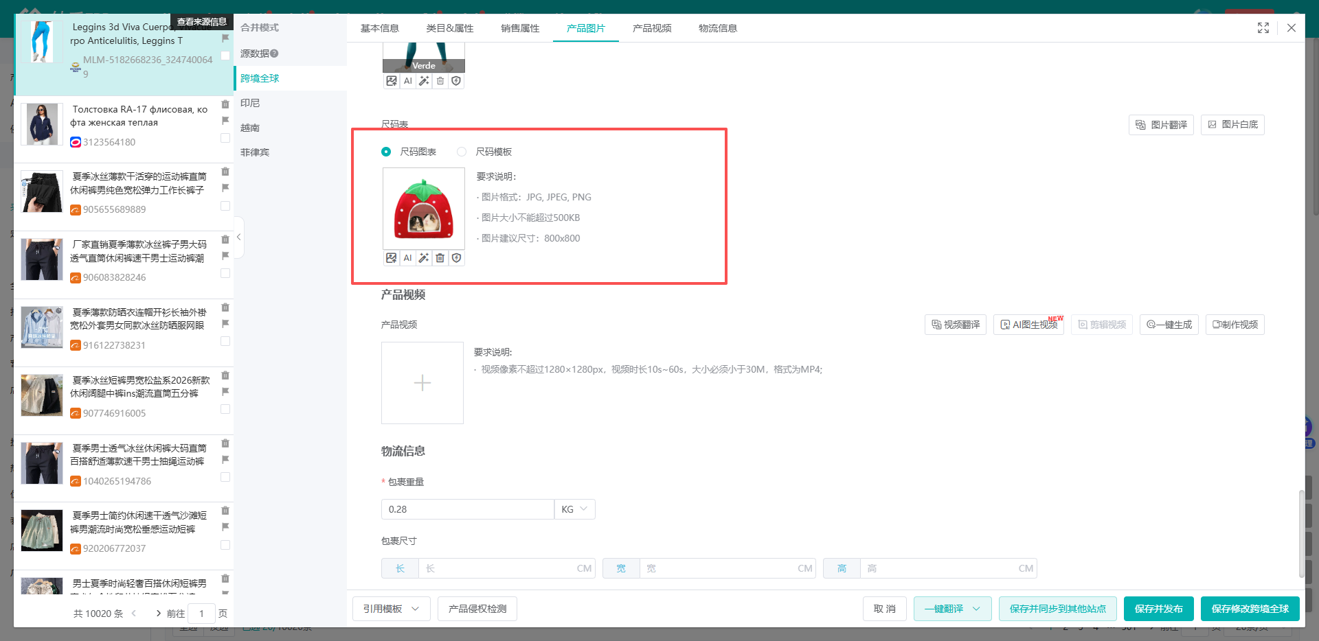
Task: Expand the 引用模板 dropdown
Action: pyautogui.click(x=392, y=609)
